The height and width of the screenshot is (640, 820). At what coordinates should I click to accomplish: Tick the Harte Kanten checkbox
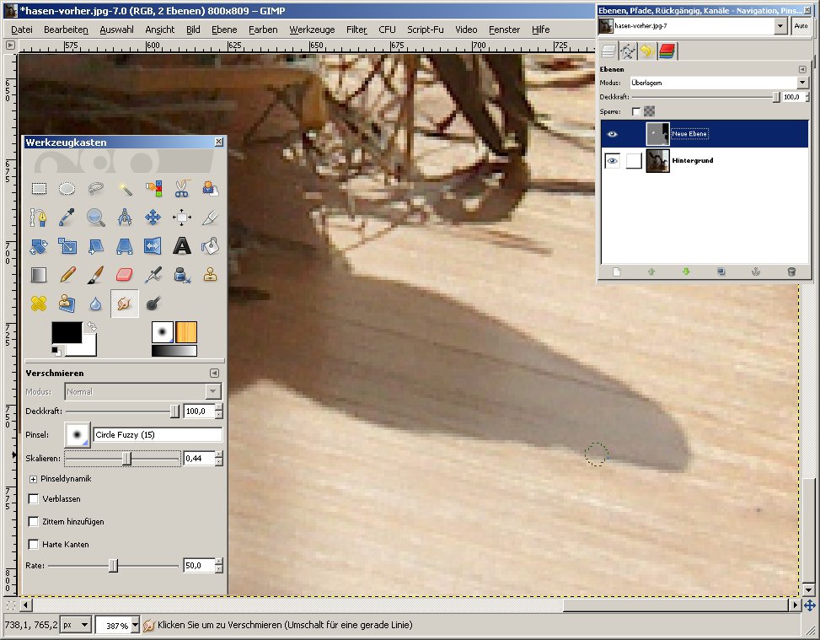click(34, 544)
